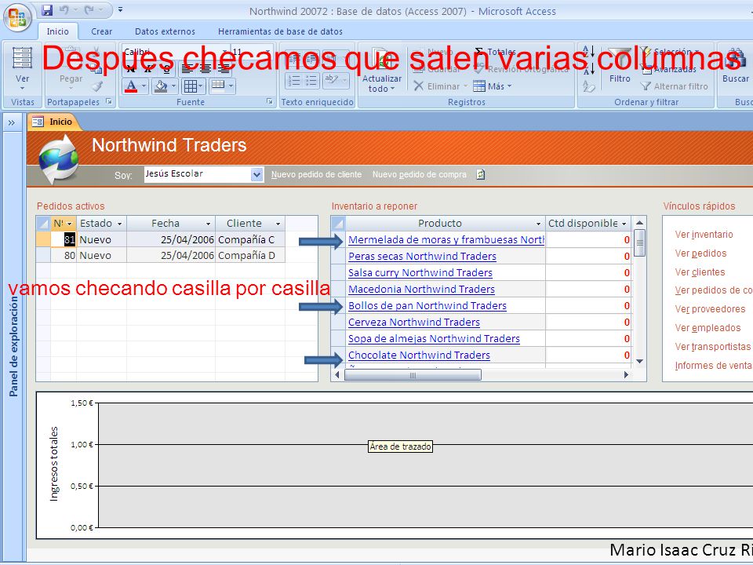Click the inventory list scroll down arrow
The height and width of the screenshot is (565, 753).
[640, 361]
